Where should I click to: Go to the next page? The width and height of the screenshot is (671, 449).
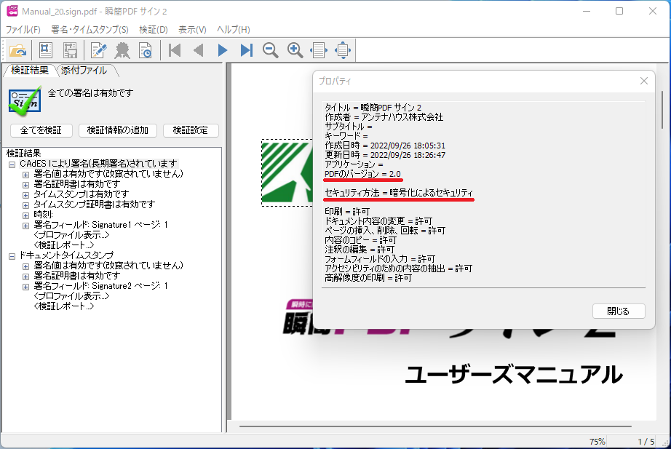(222, 50)
